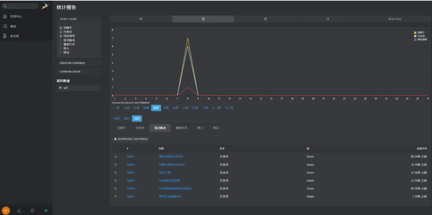Open ticket number 82006 link
The image size is (432, 215).
tap(130, 189)
